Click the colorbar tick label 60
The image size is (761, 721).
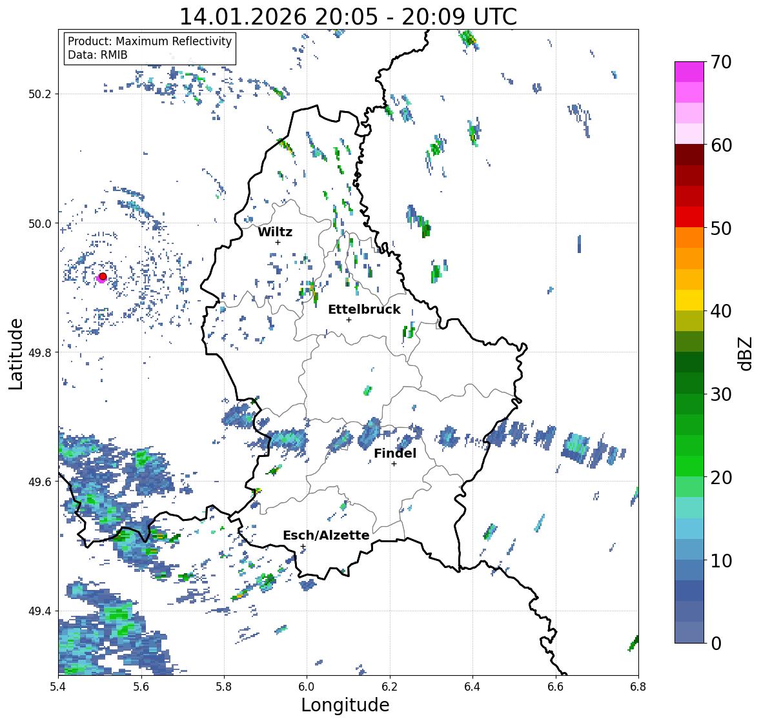[x=721, y=145]
